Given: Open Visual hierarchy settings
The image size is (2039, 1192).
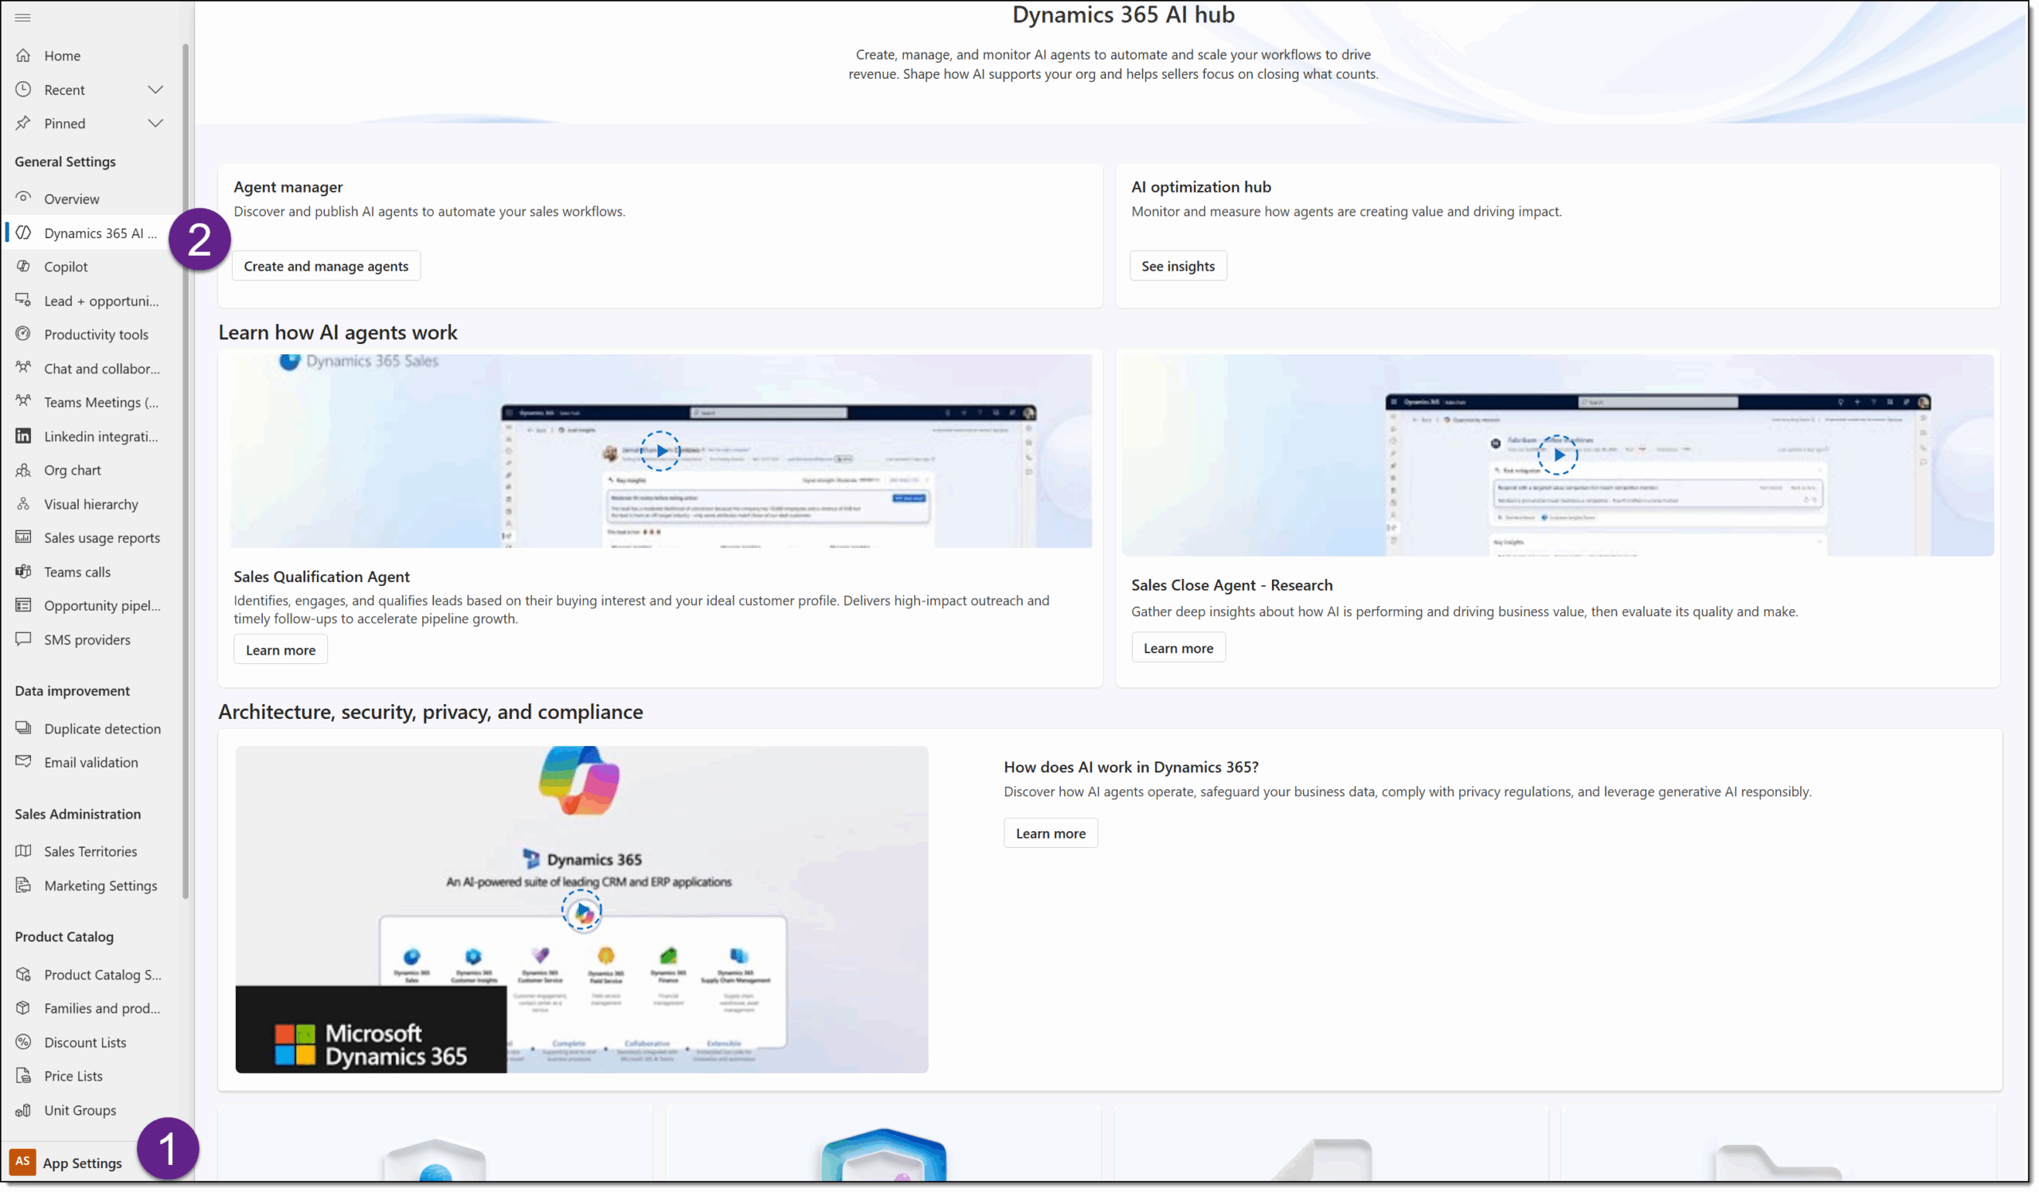Looking at the screenshot, I should point(91,504).
